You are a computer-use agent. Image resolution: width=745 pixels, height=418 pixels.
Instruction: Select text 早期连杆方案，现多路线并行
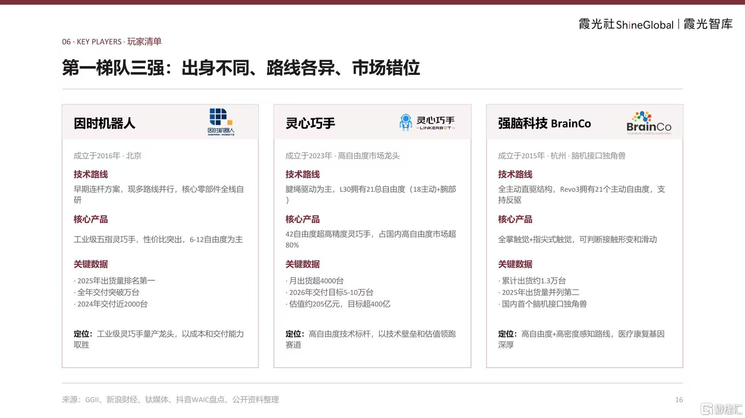tap(124, 189)
